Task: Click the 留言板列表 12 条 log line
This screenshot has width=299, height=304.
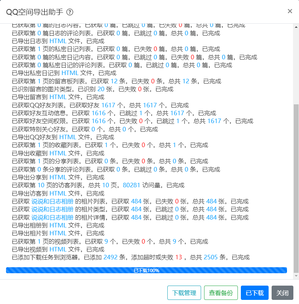Action: (116, 81)
